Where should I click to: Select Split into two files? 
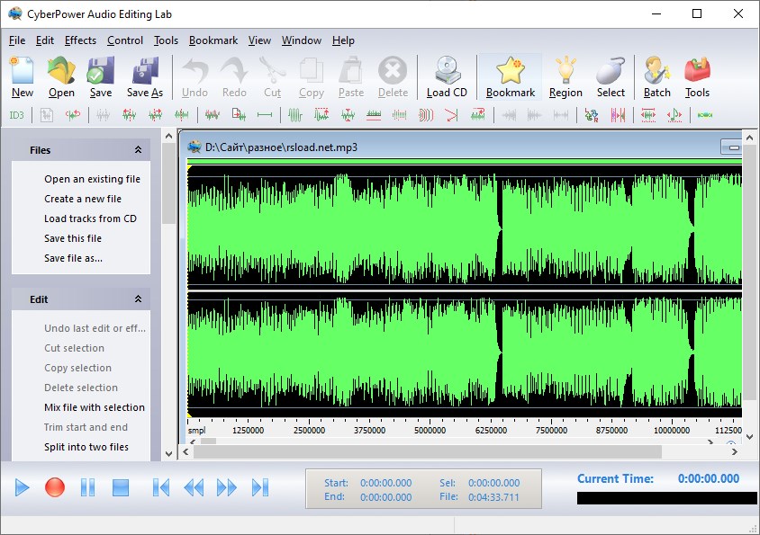[89, 447]
